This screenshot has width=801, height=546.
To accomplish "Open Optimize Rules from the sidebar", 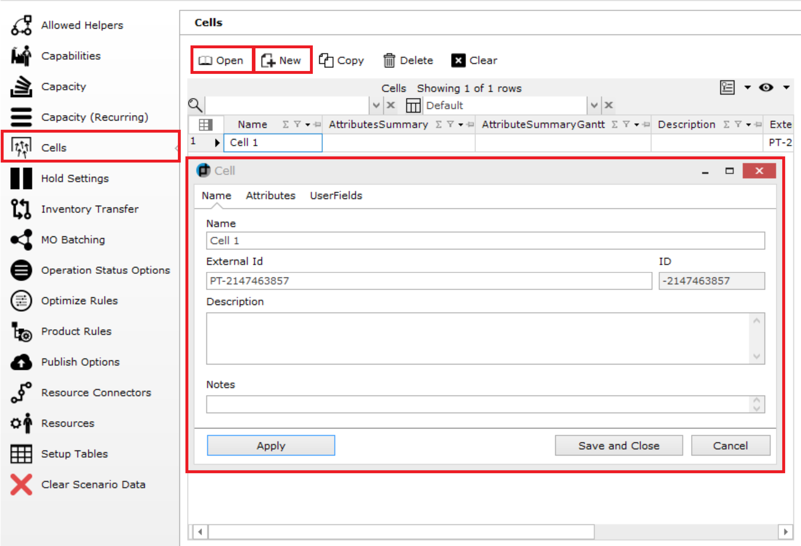I will pos(79,301).
